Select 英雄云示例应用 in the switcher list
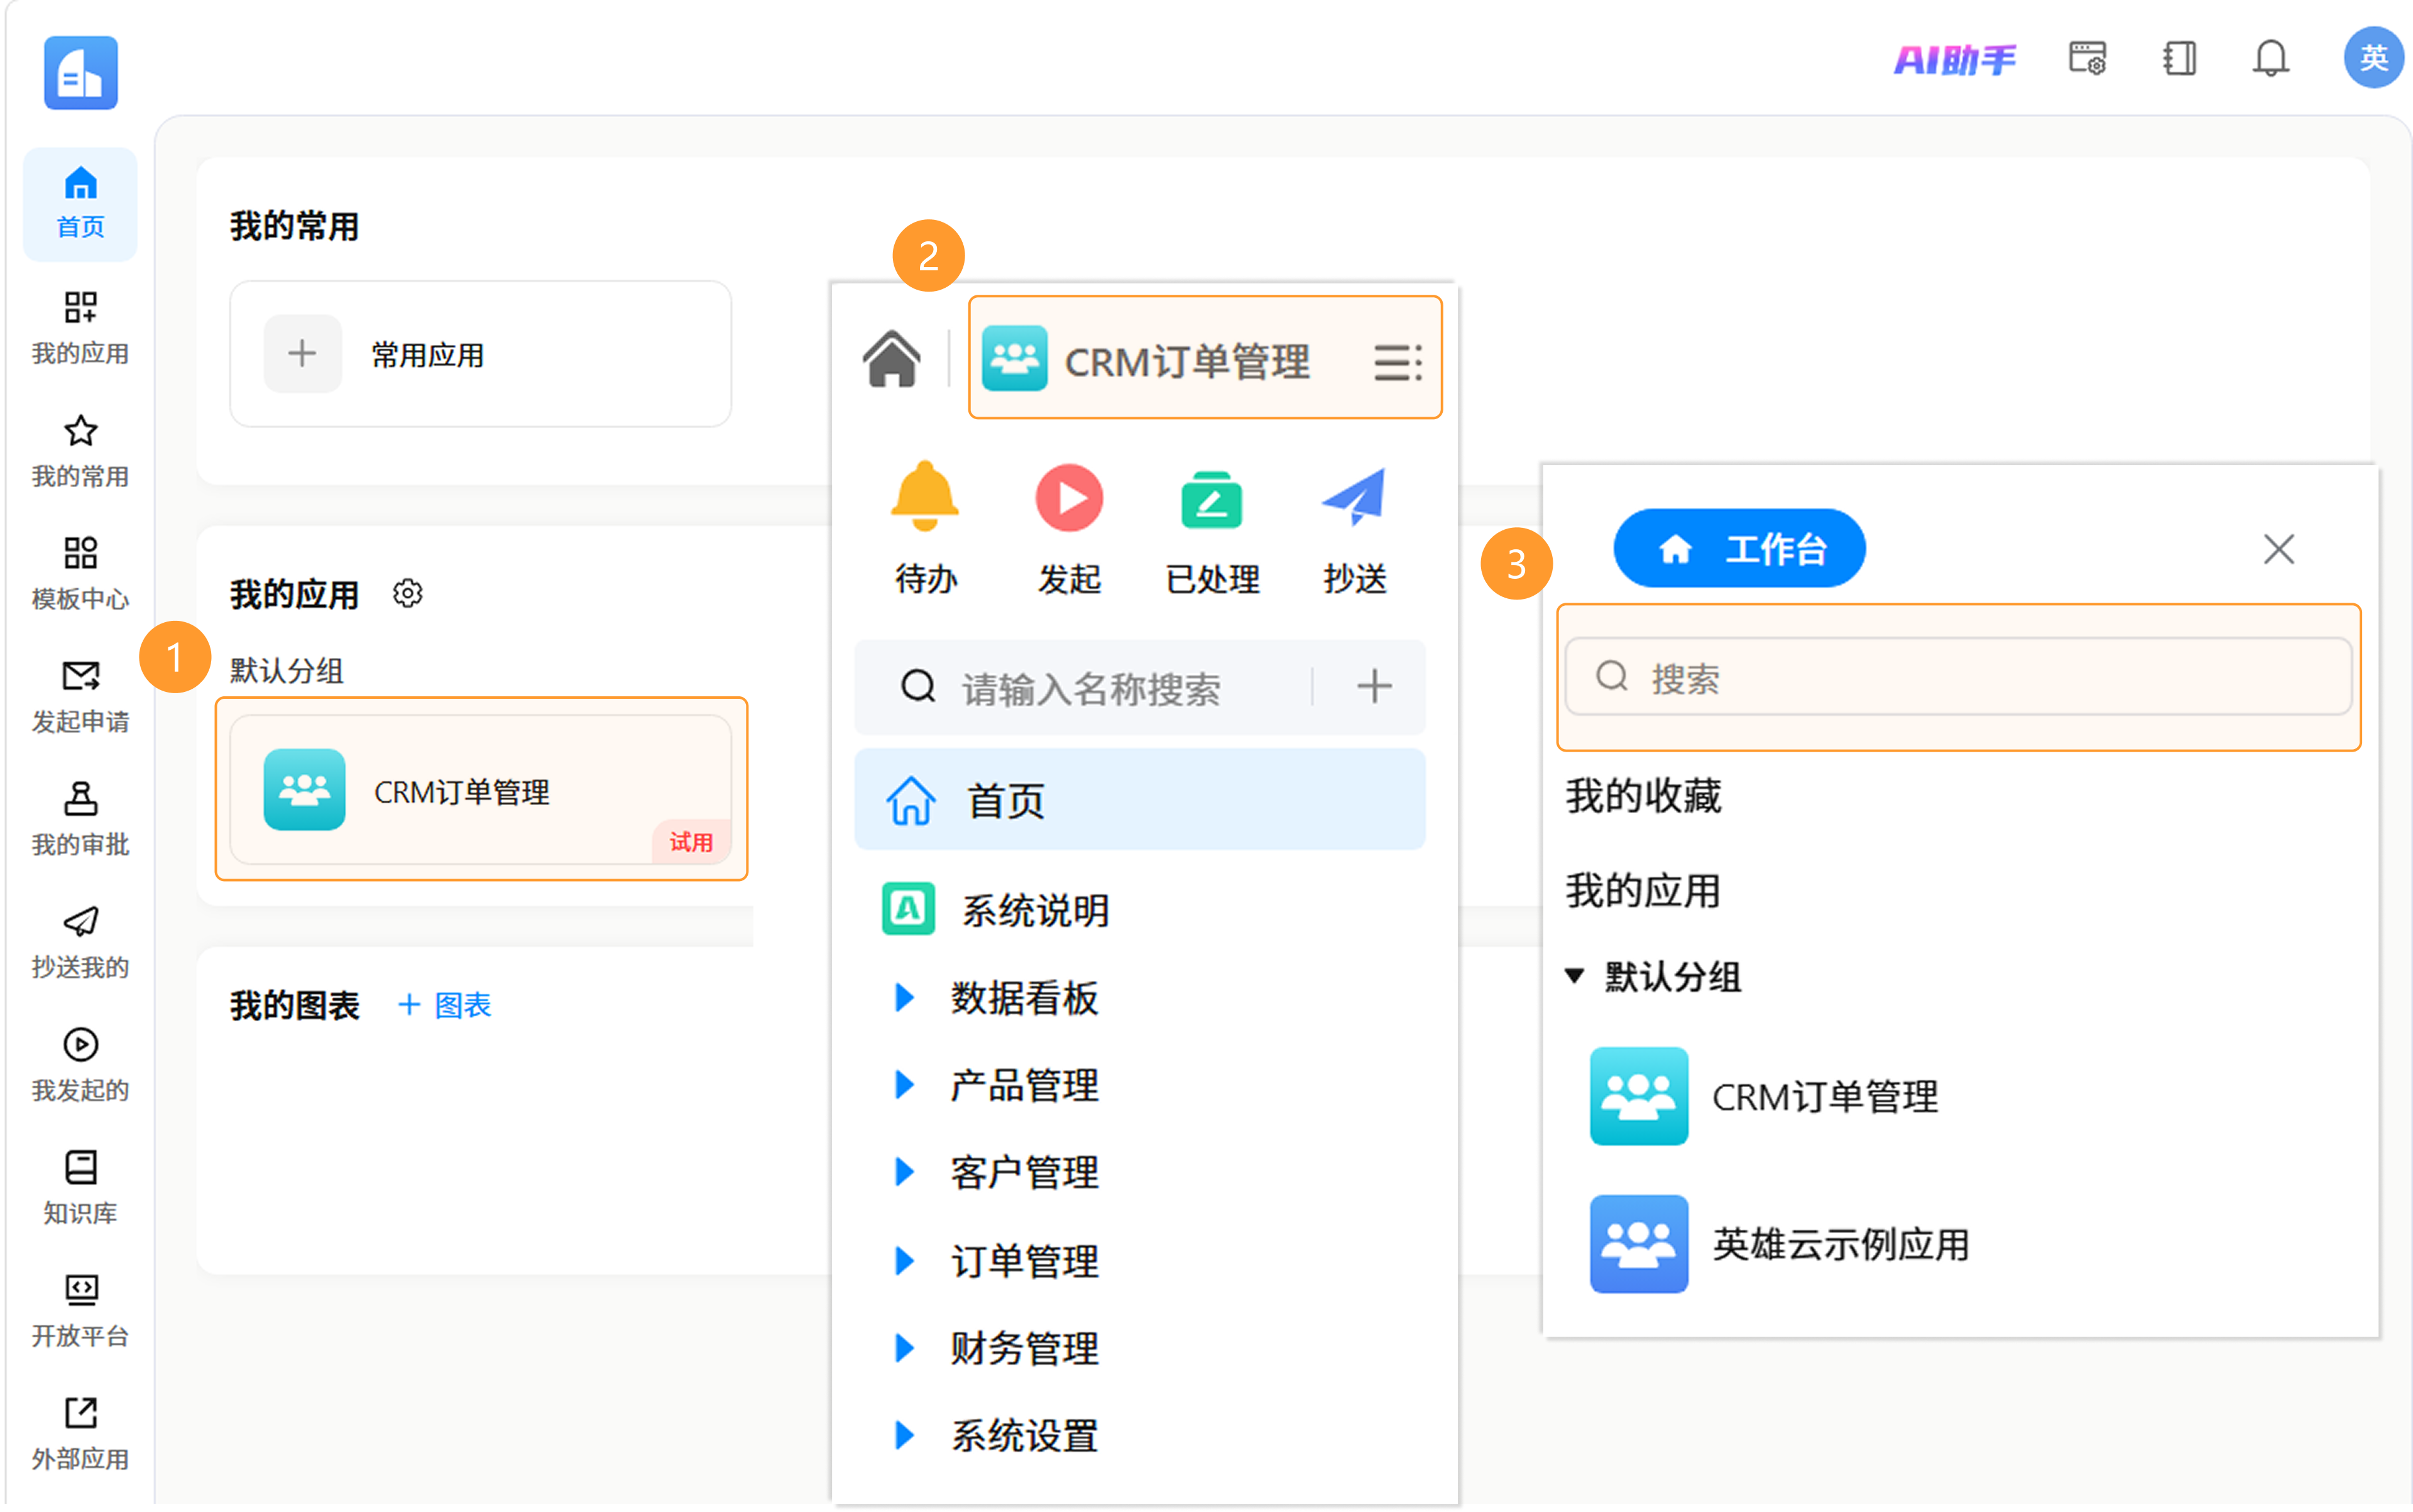2413x1512 pixels. pos(1780,1243)
